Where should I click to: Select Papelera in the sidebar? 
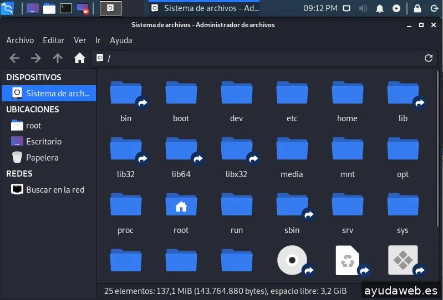coord(42,158)
